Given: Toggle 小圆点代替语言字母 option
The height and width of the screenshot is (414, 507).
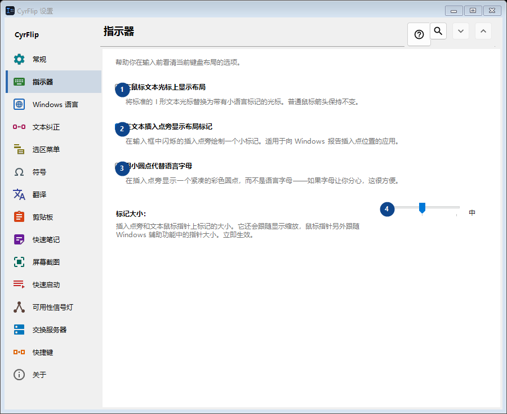Looking at the screenshot, I should coord(154,166).
